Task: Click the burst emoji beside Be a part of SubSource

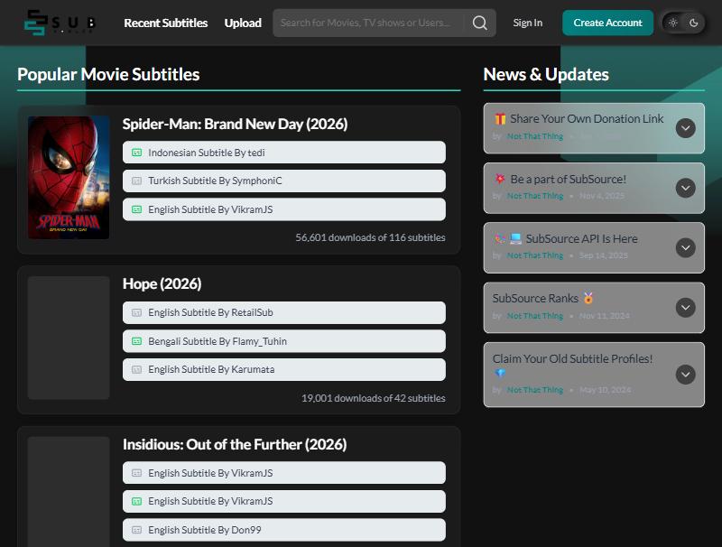Action: click(500, 179)
